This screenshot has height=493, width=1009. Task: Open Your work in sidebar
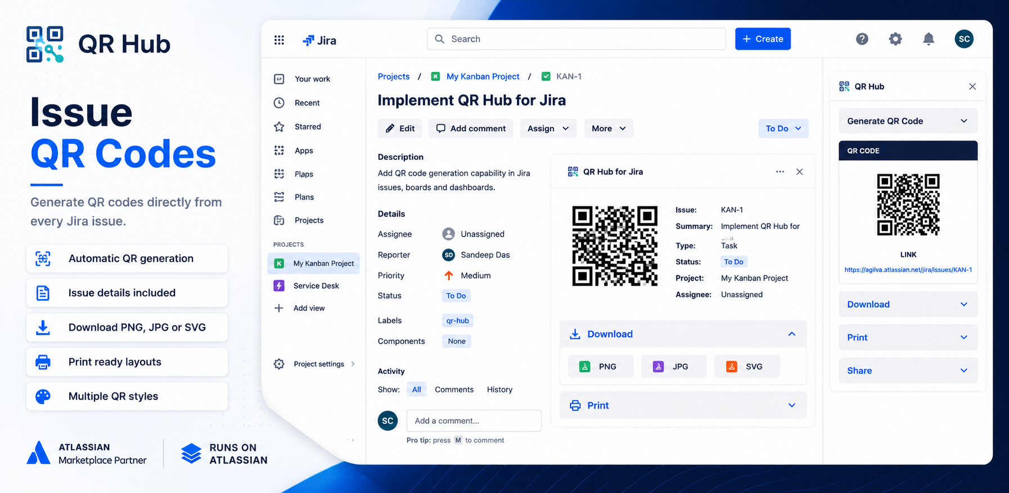coord(313,79)
